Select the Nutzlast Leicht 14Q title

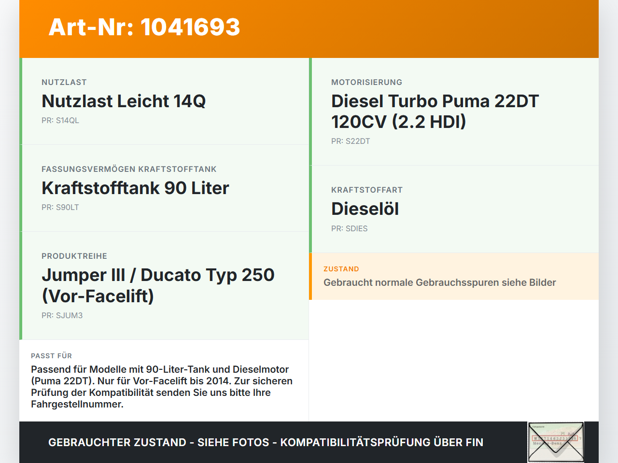coord(124,101)
